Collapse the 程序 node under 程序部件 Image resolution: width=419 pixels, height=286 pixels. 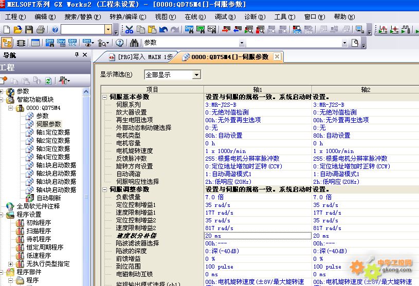pyautogui.click(x=10, y=280)
